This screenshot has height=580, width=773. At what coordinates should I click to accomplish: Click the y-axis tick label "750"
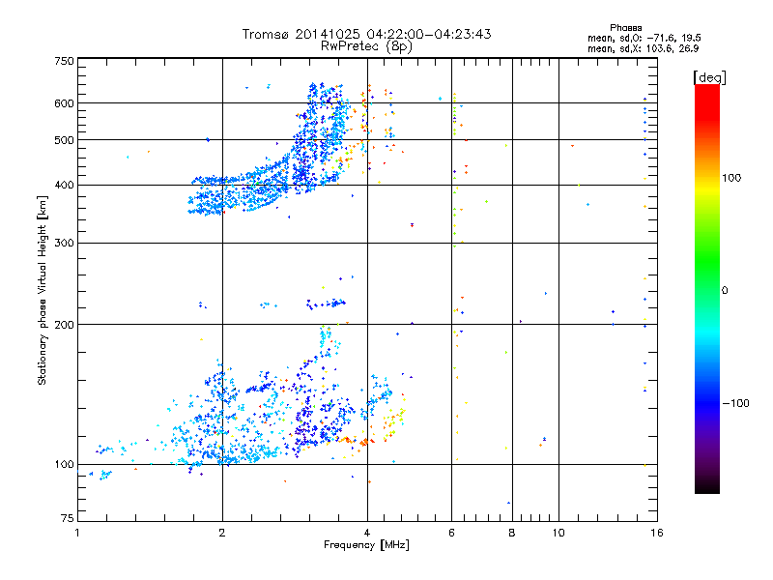64,61
